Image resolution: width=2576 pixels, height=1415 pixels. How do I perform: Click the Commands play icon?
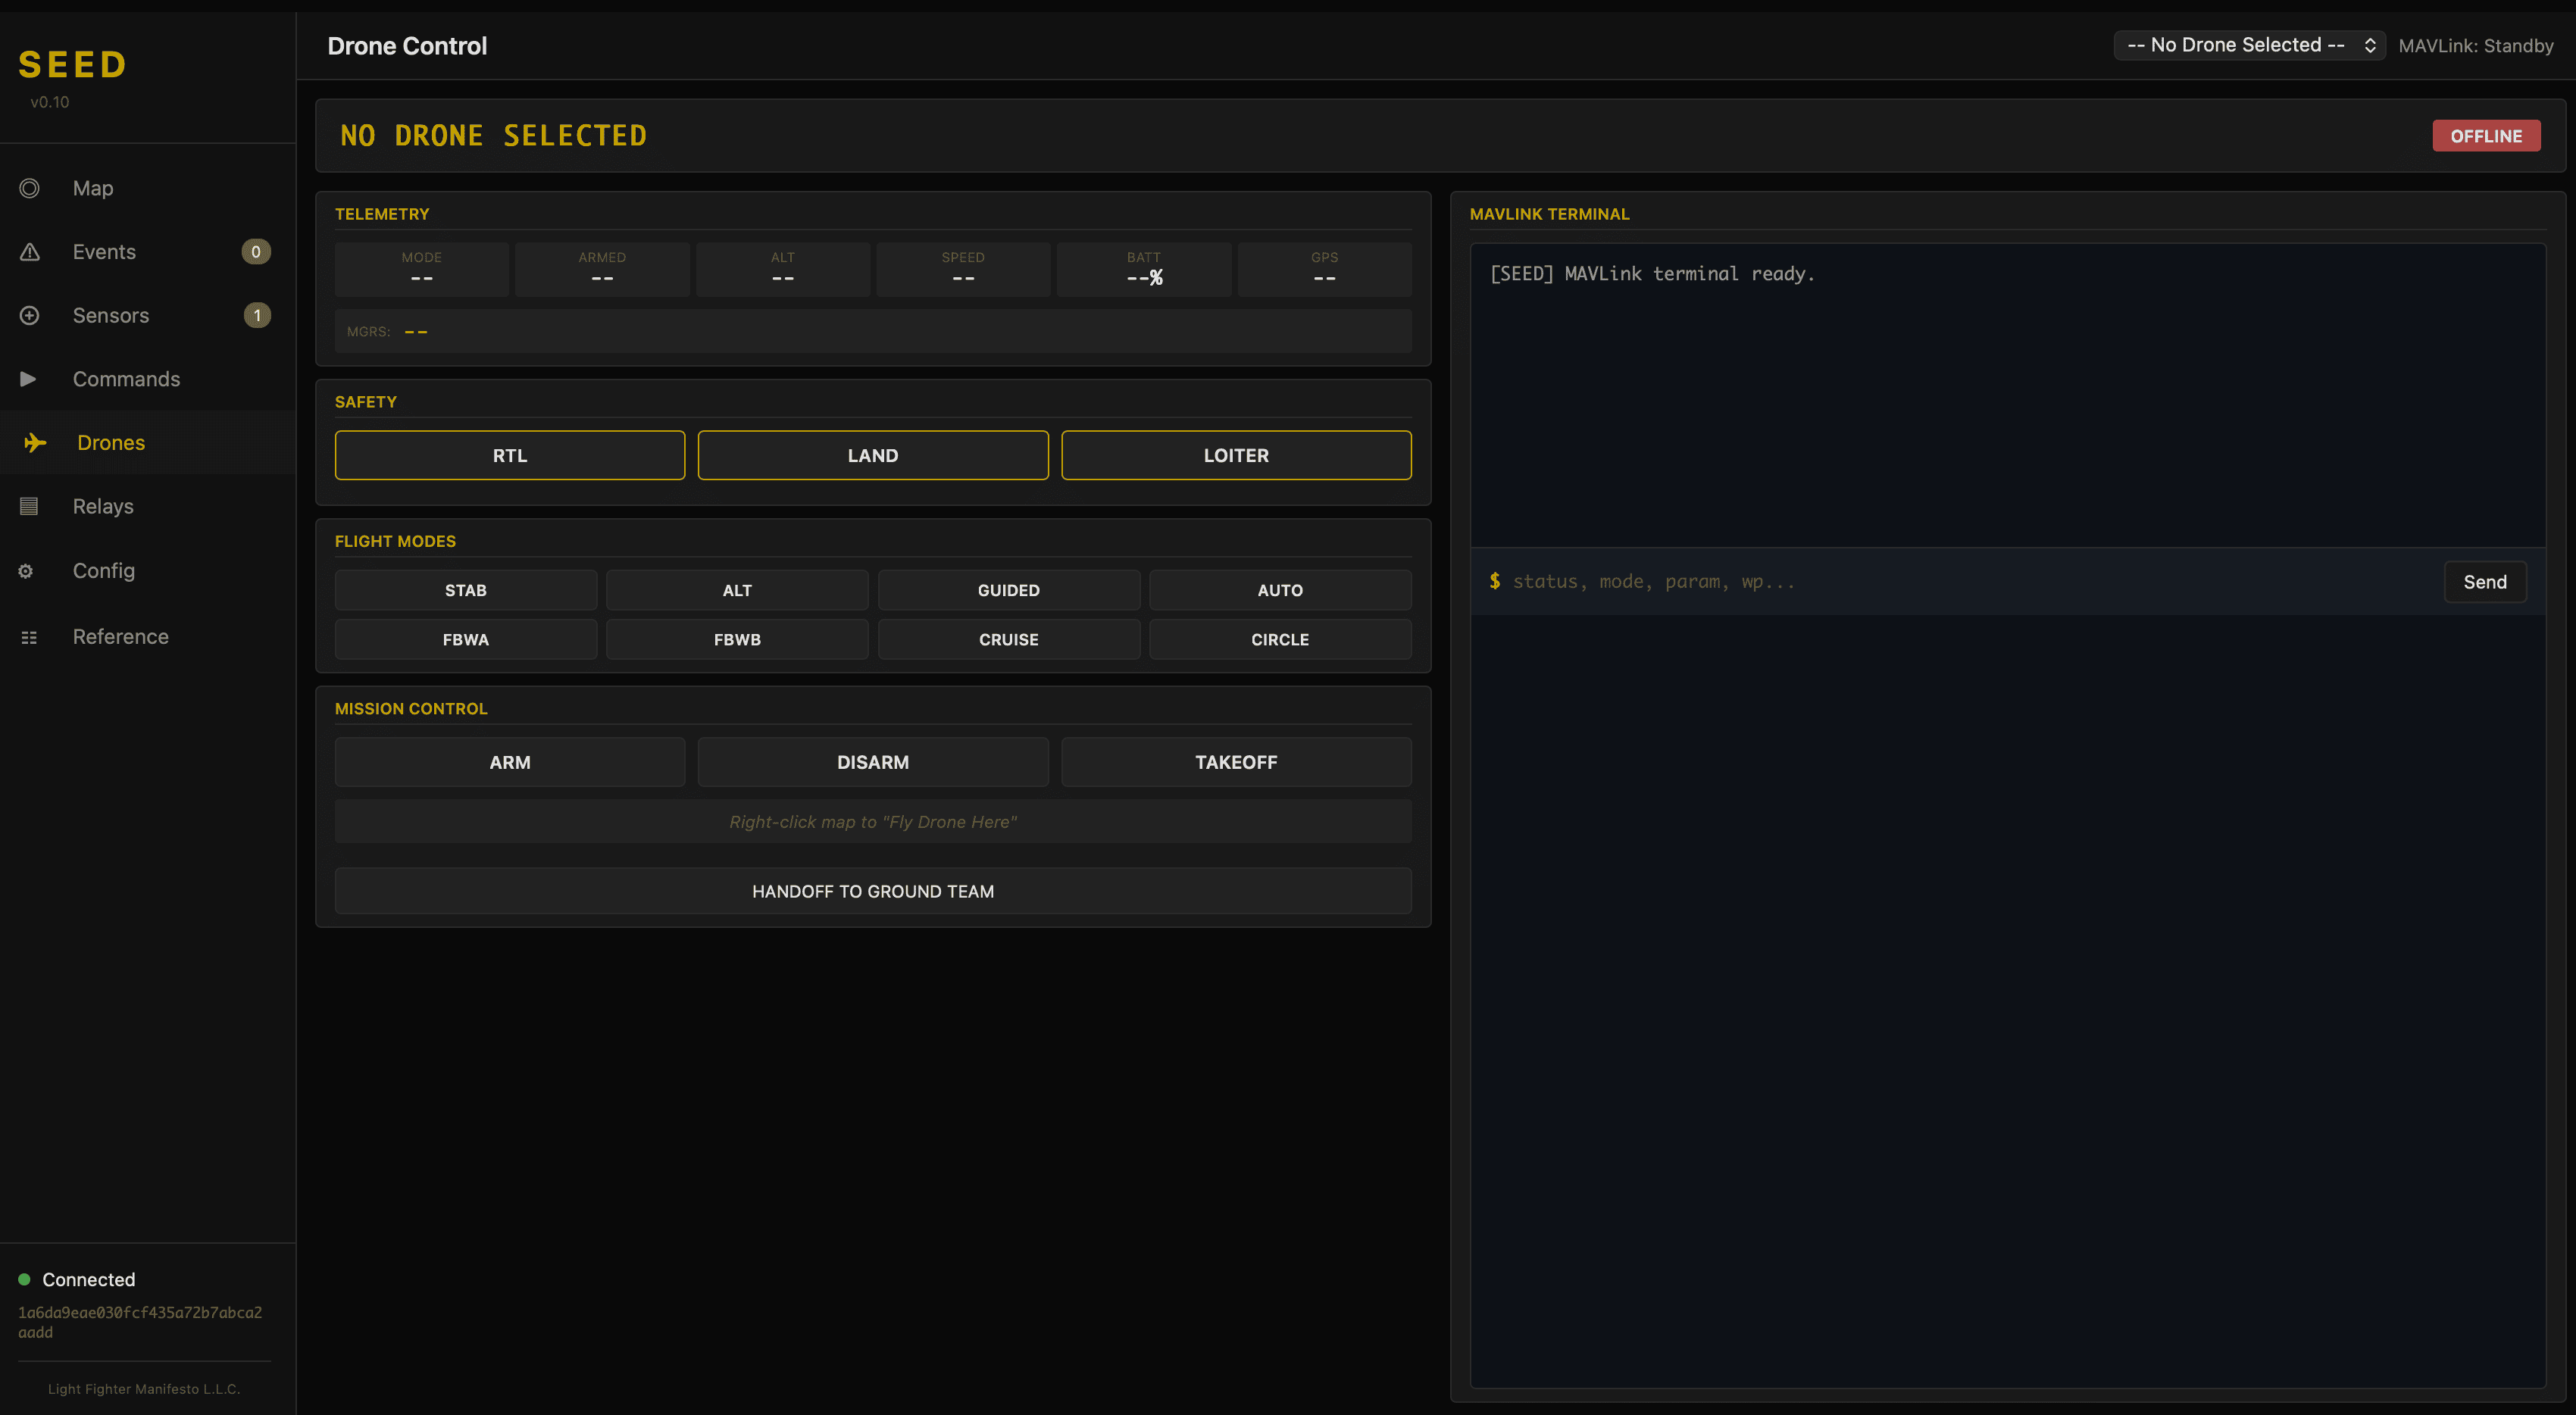[27, 379]
